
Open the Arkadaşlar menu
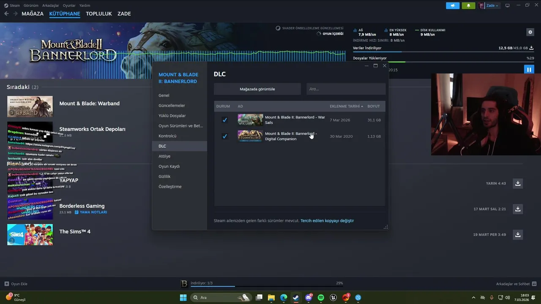pyautogui.click(x=51, y=5)
